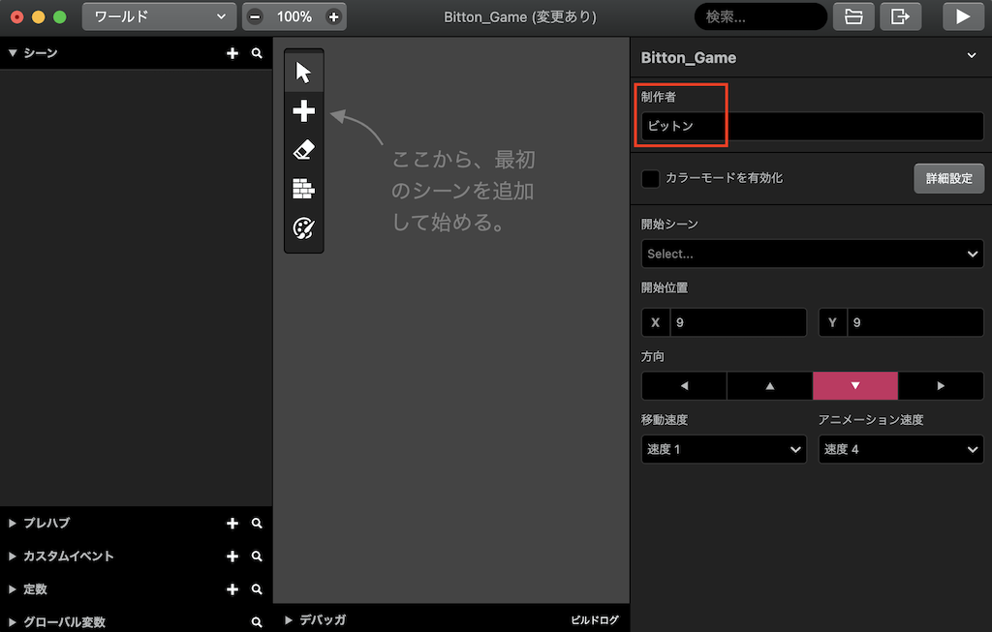Add a new 定数 constant
The image size is (992, 632).
232,589
